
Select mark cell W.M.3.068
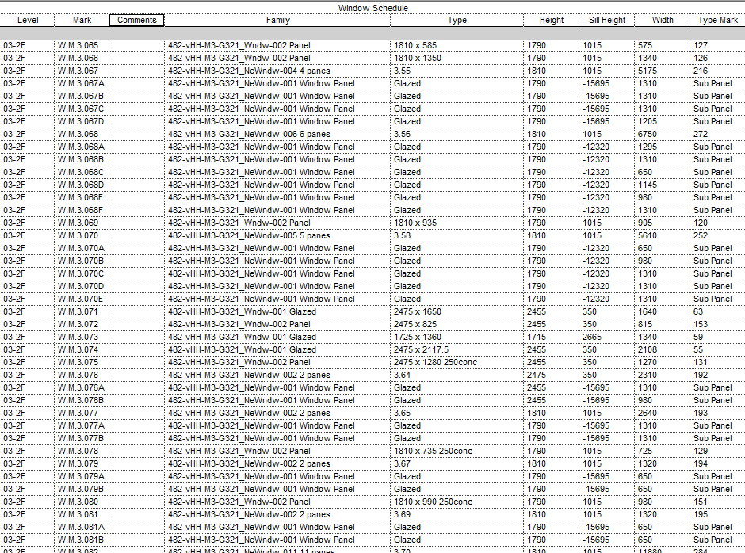[x=82, y=134]
